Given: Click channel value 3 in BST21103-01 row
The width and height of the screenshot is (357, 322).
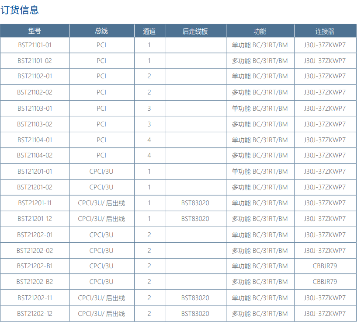Looking at the screenshot, I should point(149,108).
